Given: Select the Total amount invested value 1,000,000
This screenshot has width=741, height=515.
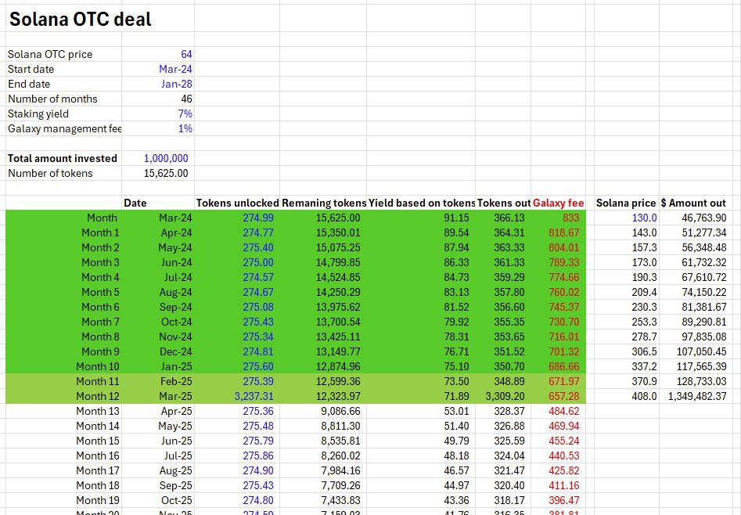Looking at the screenshot, I should (x=166, y=158).
